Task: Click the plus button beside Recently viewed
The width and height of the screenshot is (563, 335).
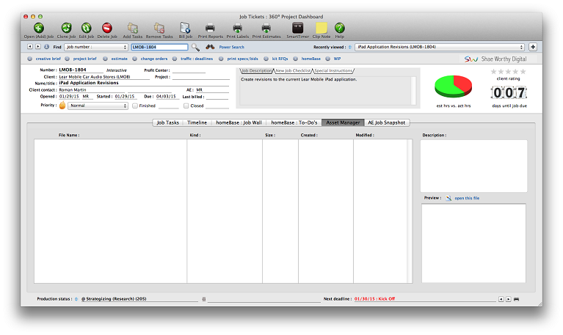Action: pos(533,47)
